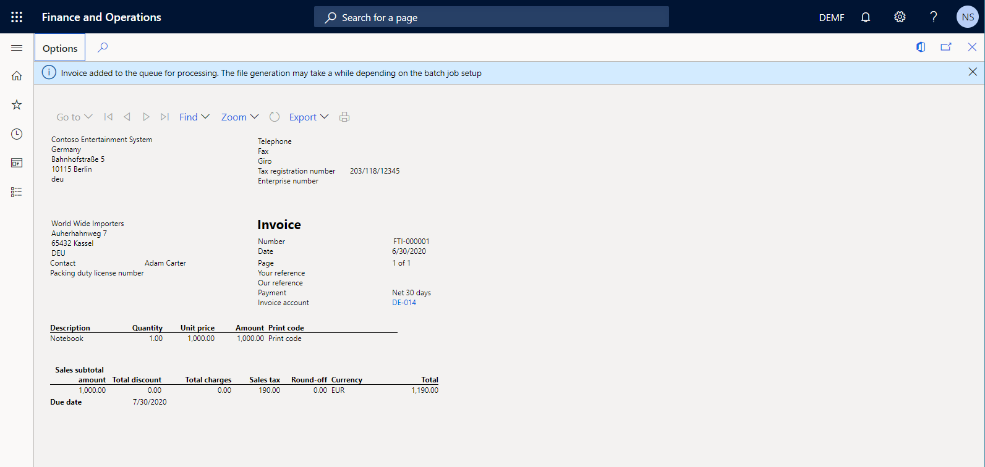This screenshot has height=467, width=985.
Task: Open Workspaces icon in the sidebar
Action: (17, 163)
